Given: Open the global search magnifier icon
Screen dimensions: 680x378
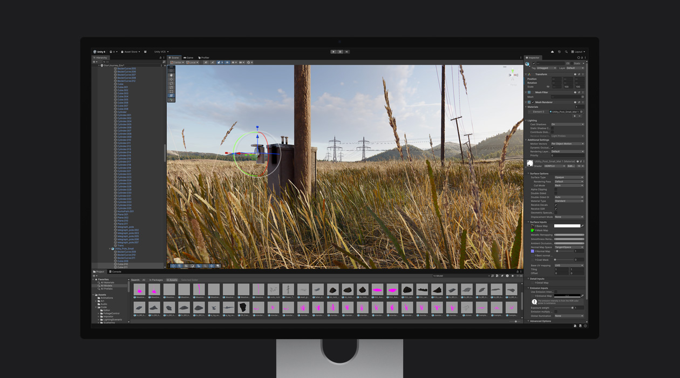Looking at the screenshot, I should tap(566, 52).
